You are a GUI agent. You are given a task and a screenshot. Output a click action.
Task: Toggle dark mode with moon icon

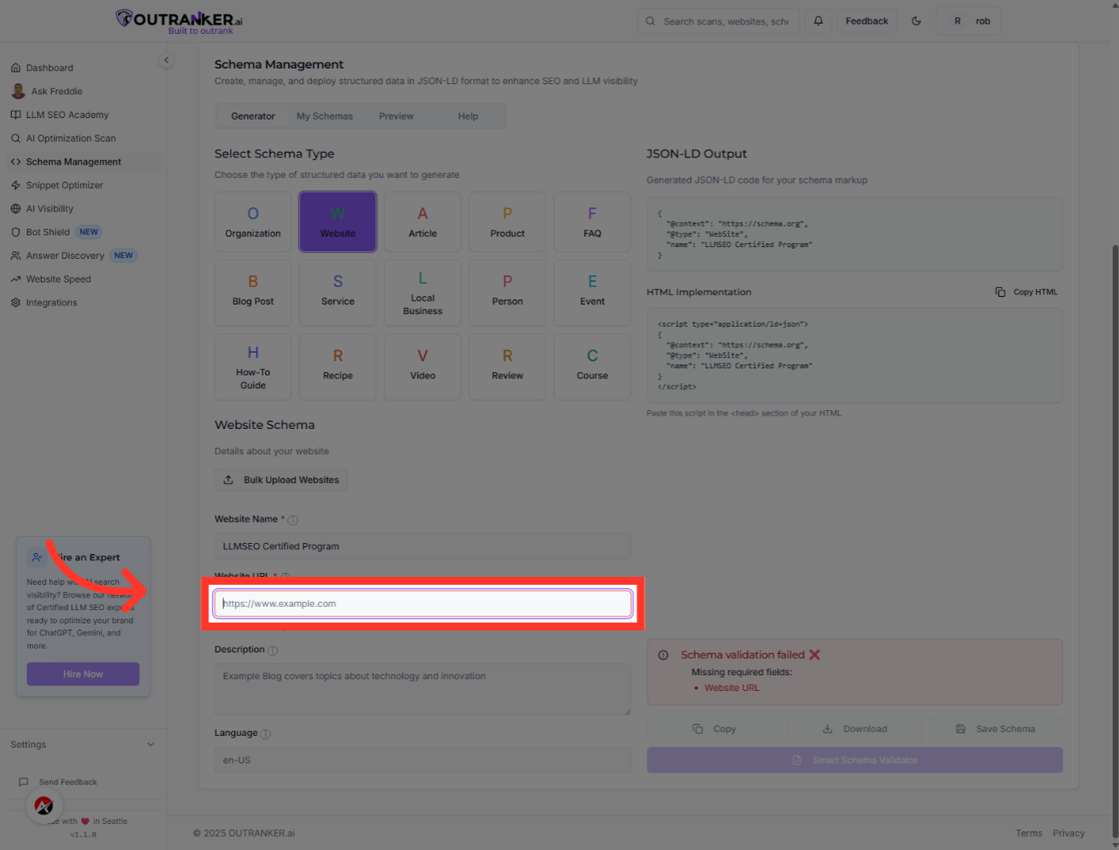(x=916, y=21)
